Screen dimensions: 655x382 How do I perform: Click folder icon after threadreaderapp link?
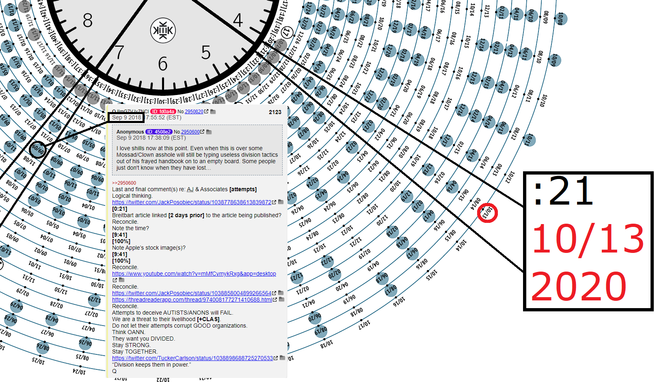[281, 300]
